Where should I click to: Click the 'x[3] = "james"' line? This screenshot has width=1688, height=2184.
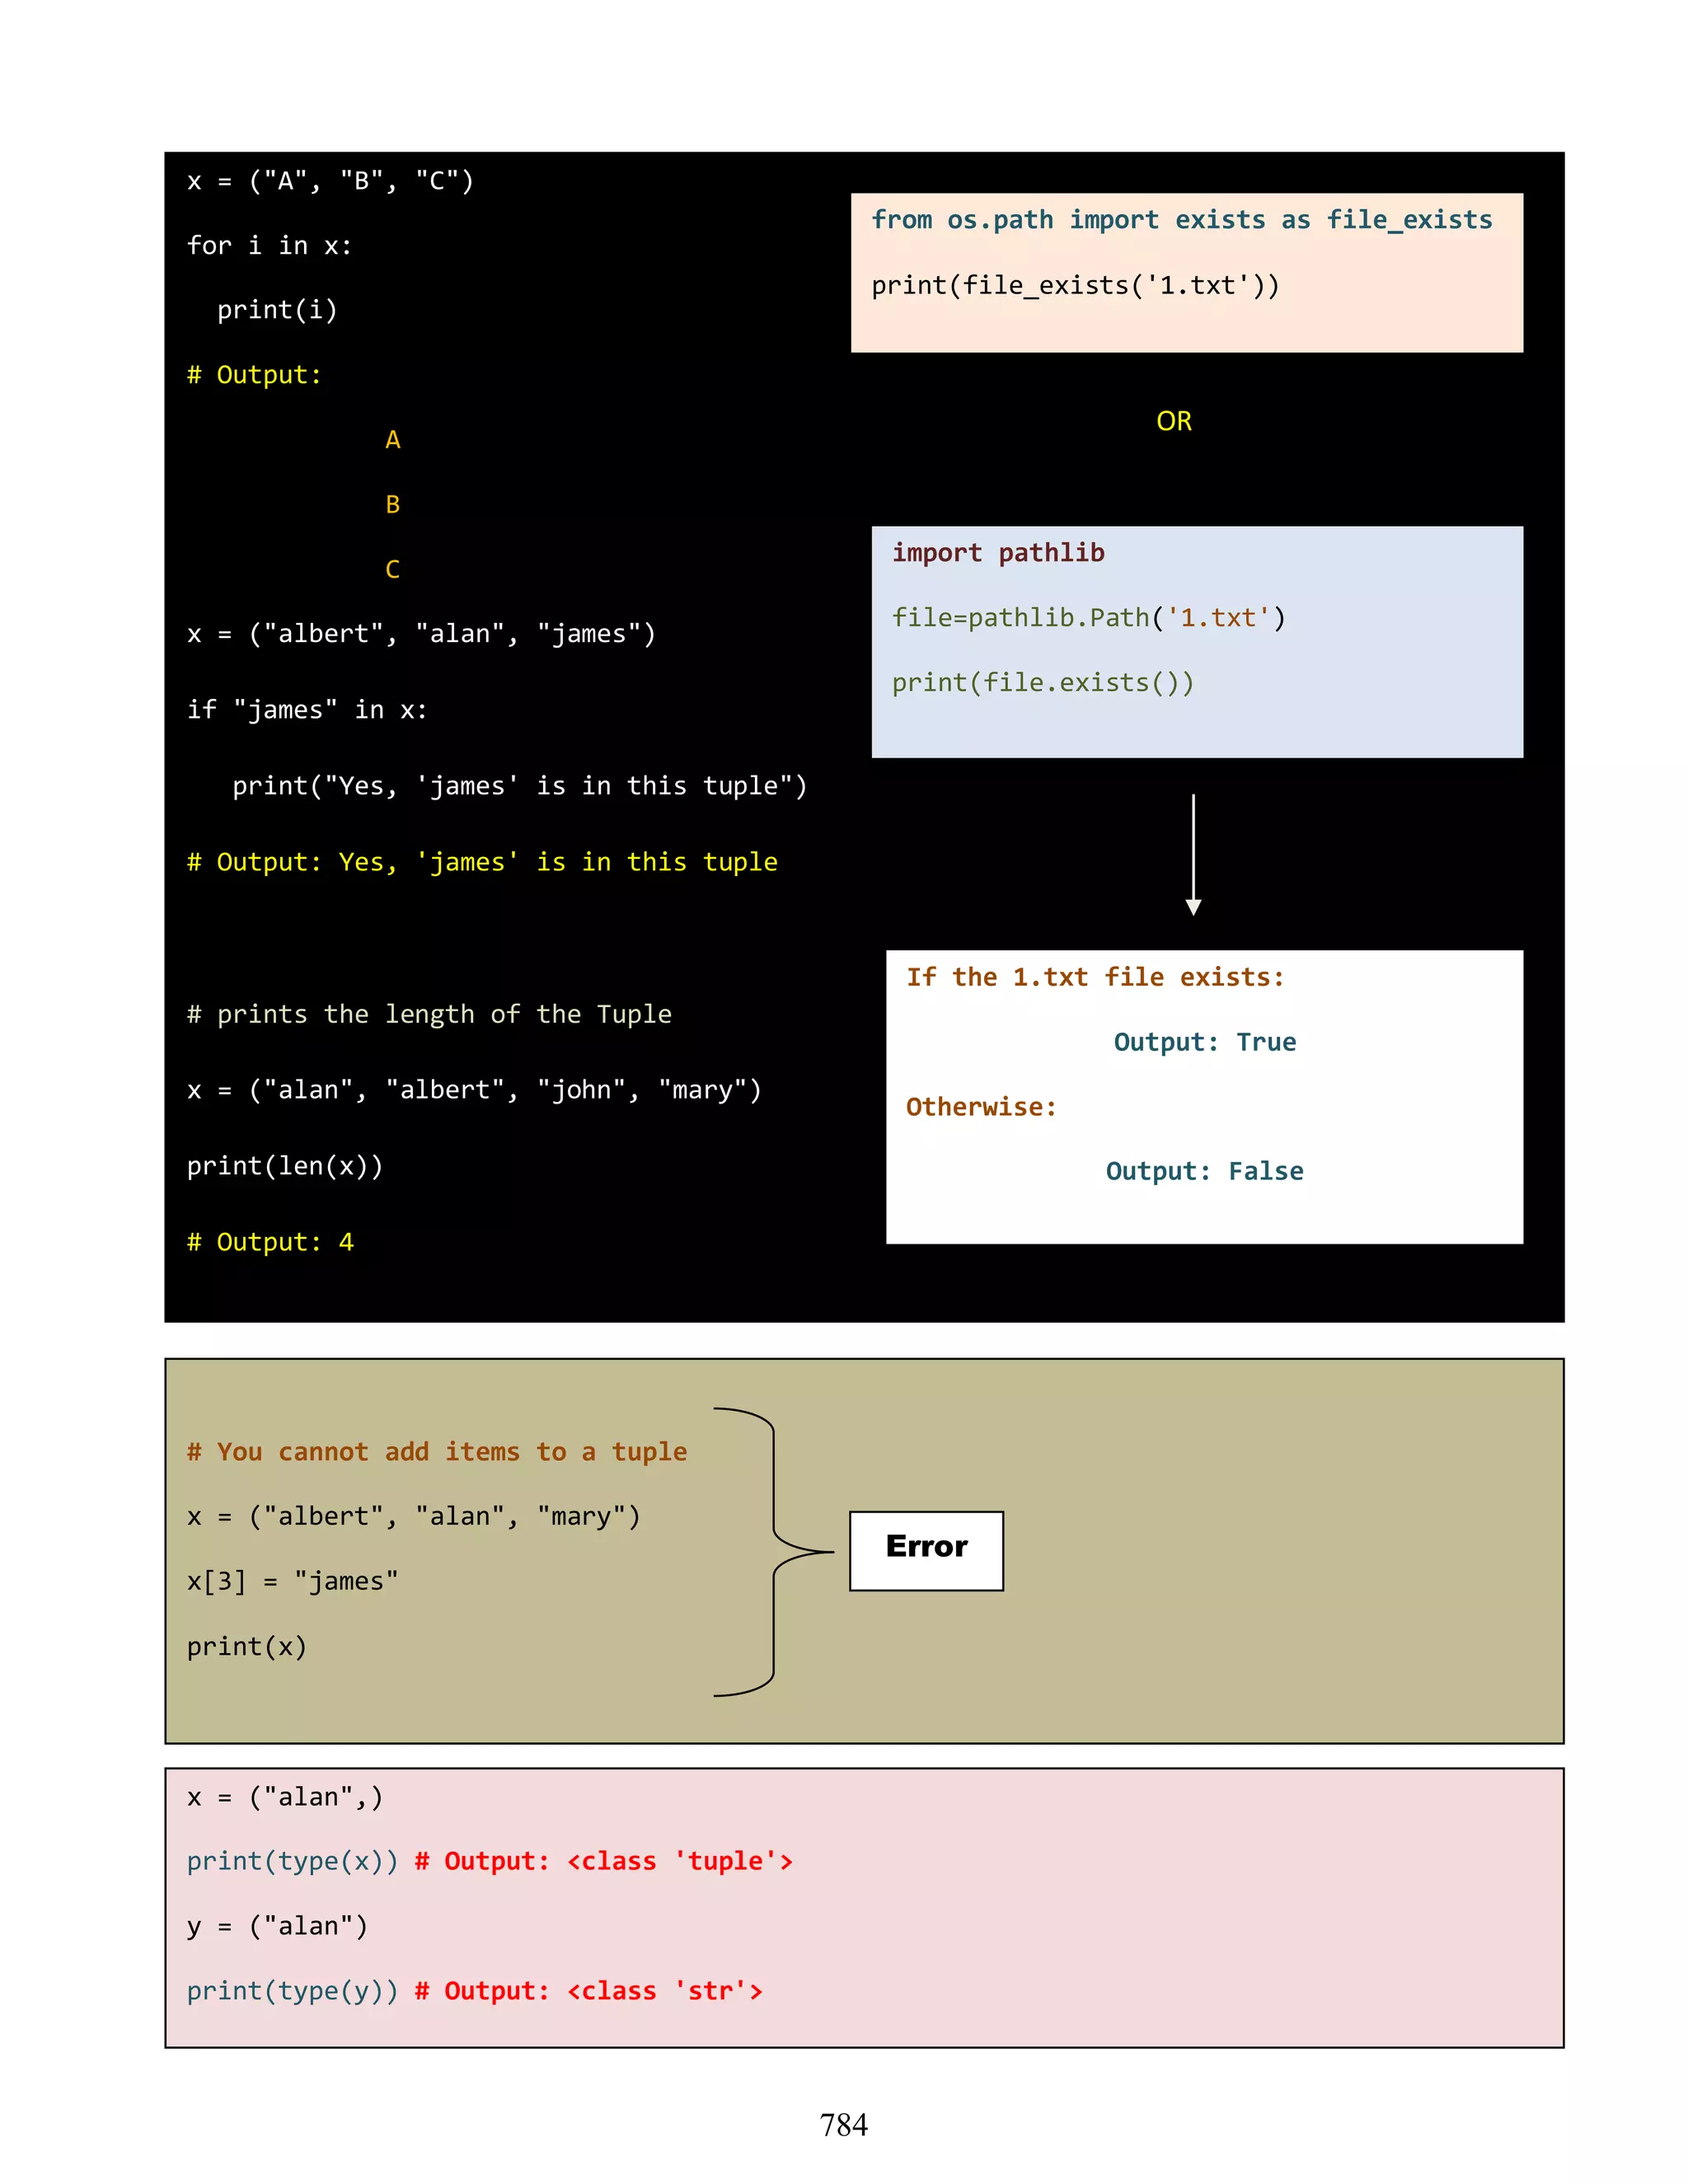click(292, 1582)
